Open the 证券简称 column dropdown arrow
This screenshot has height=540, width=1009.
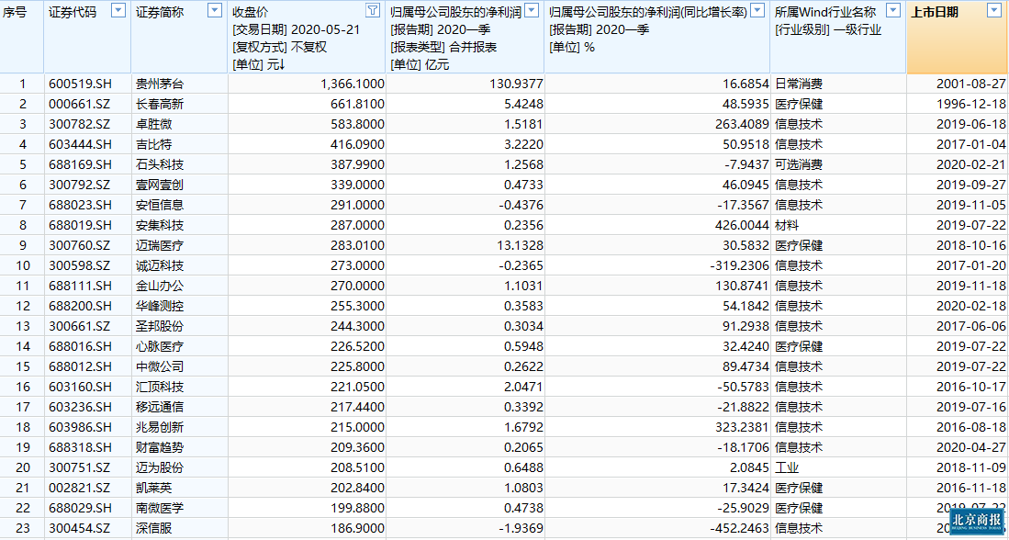(215, 10)
